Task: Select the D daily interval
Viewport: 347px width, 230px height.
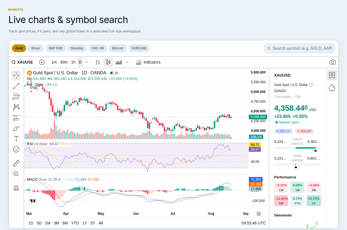Action: [x=80, y=62]
